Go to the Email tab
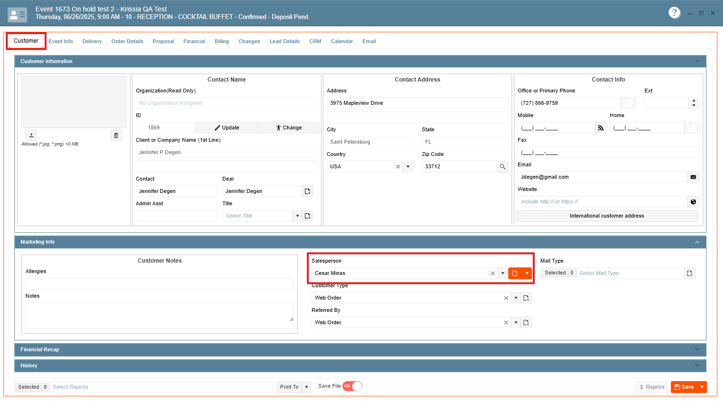The image size is (723, 401). (x=369, y=41)
